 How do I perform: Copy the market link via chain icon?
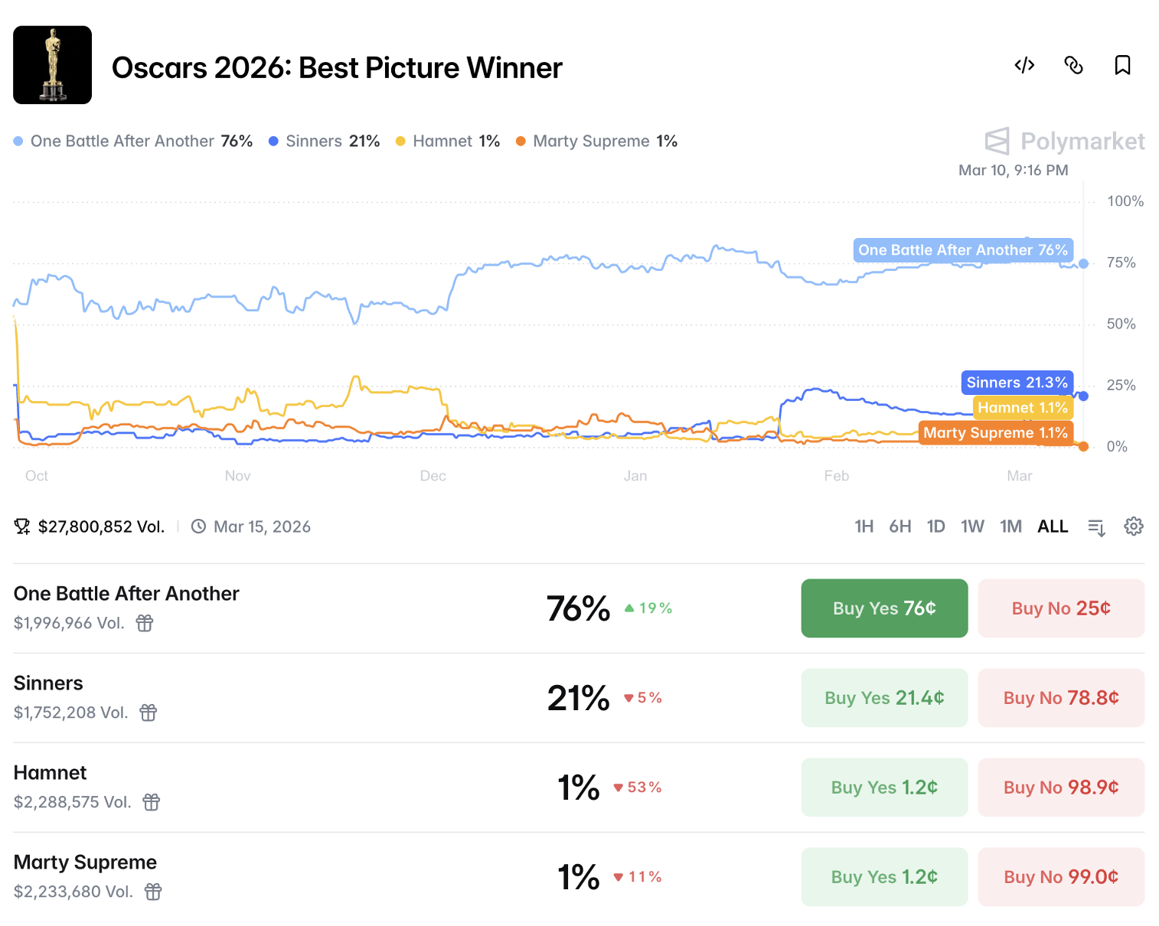click(1073, 67)
